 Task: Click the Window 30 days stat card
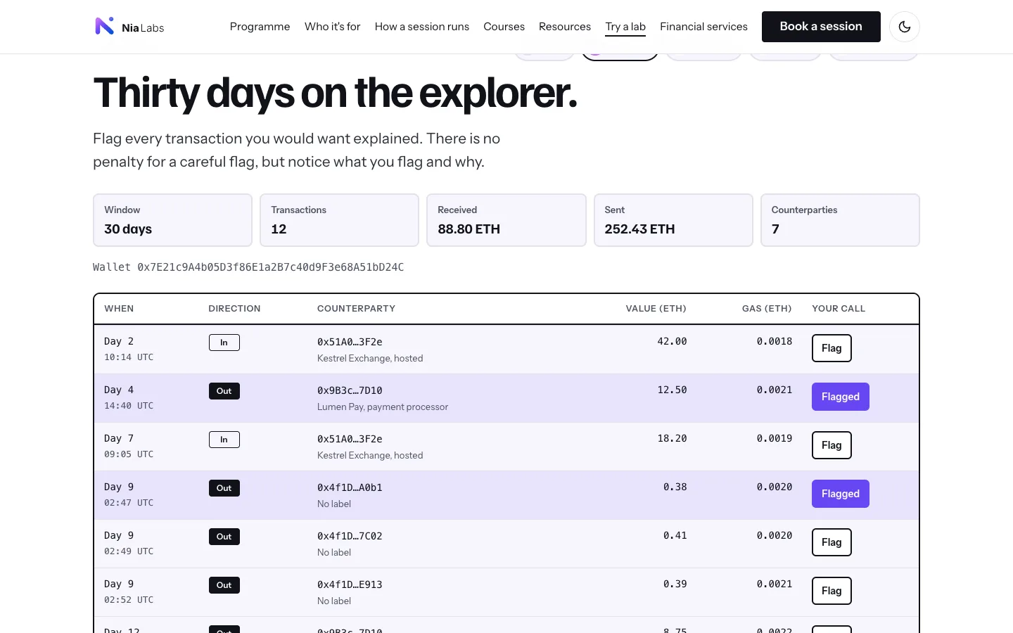pyautogui.click(x=172, y=220)
